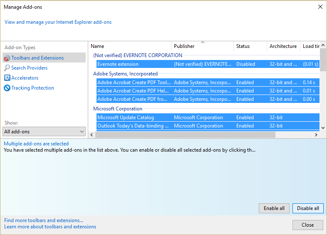Open Find more toolbars and extensions link
327x235 pixels.
tap(44, 220)
